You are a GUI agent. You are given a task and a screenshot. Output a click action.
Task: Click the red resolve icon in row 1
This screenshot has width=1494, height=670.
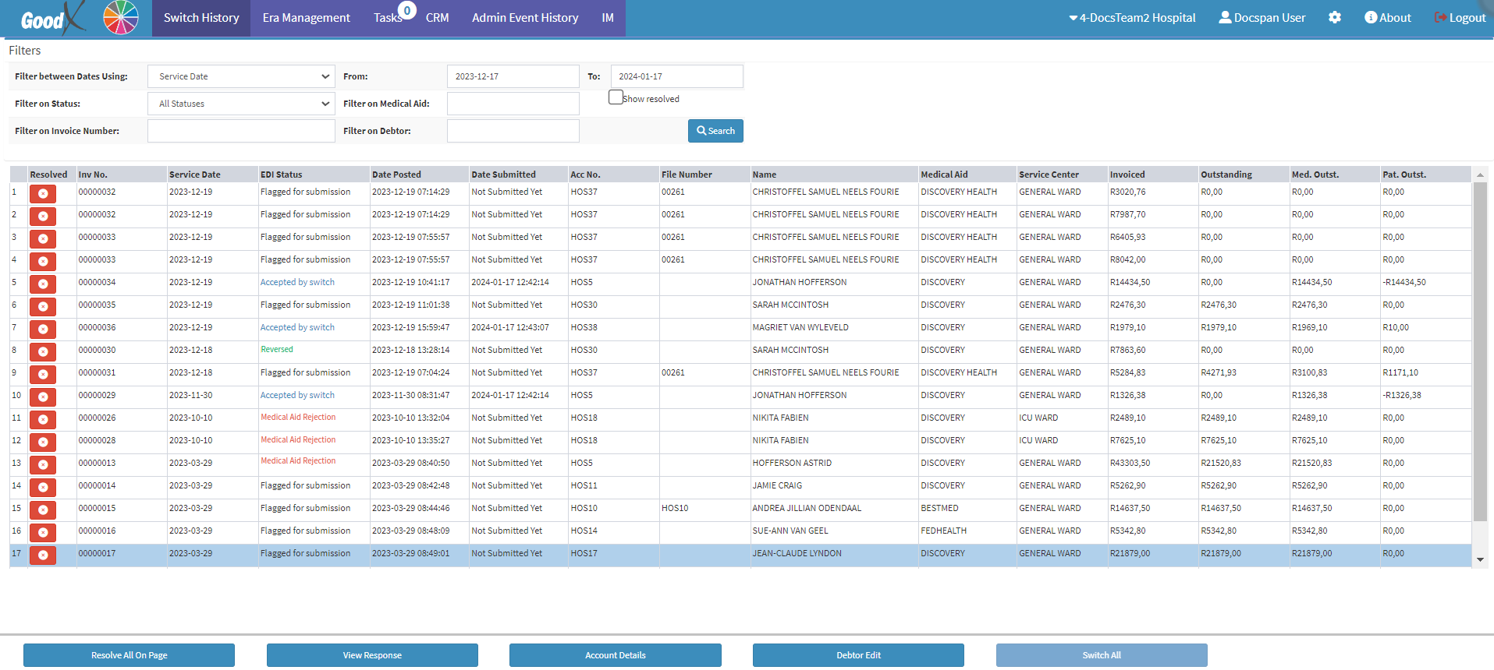tap(43, 194)
